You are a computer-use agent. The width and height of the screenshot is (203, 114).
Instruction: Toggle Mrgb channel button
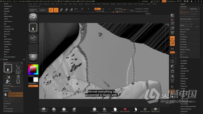[76, 9]
